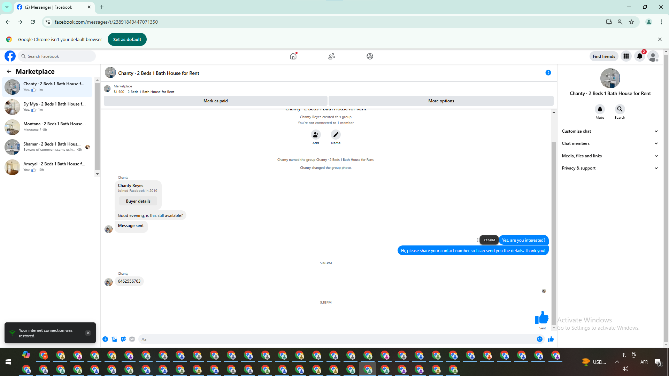Expand Media, files and links section
Viewport: 669px width, 376px height.
610,156
